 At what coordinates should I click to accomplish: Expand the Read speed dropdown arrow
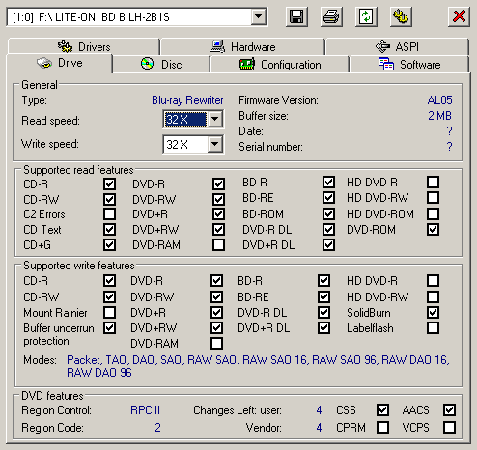coord(214,119)
